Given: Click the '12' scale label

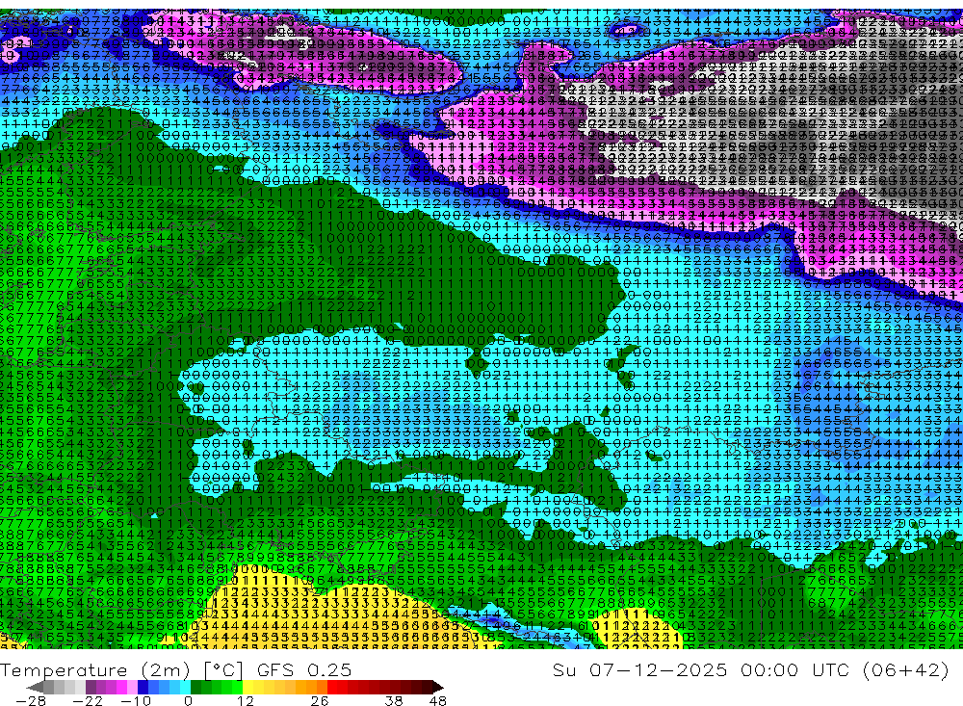Looking at the screenshot, I should point(245,700).
